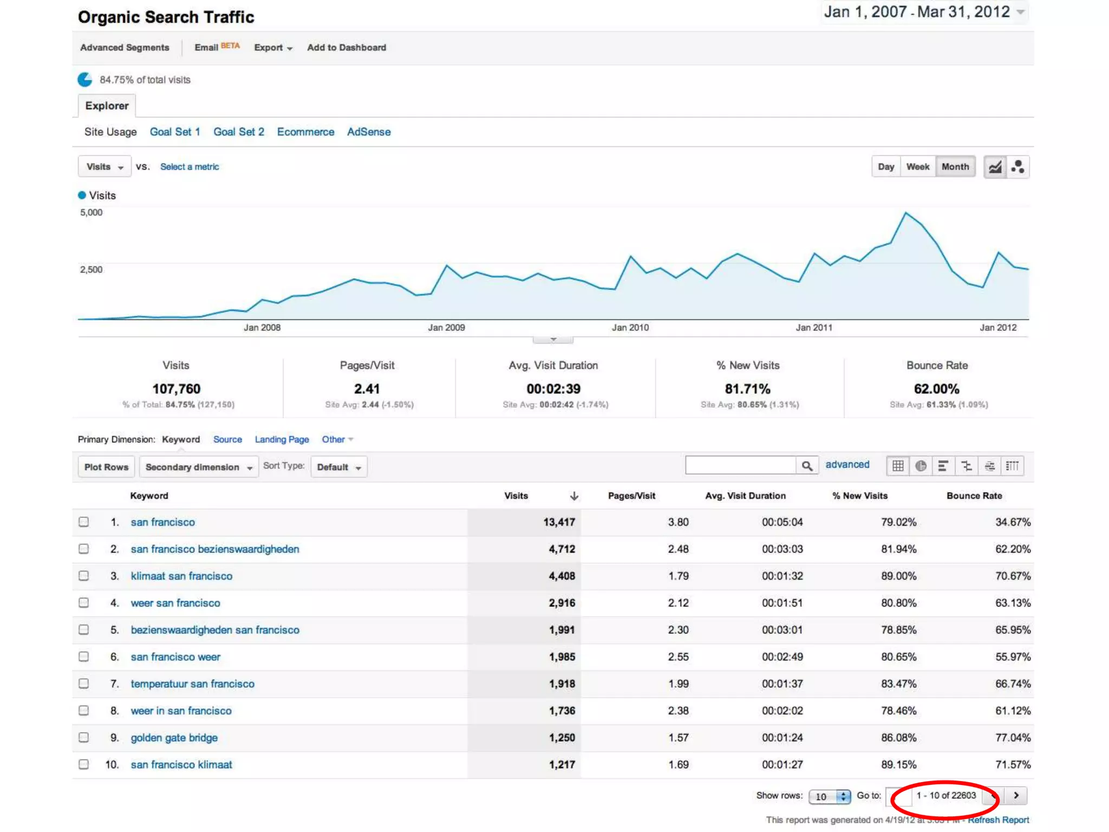Open the Goal Set 1 tab
This screenshot has height=832, width=1109.
pyautogui.click(x=175, y=132)
